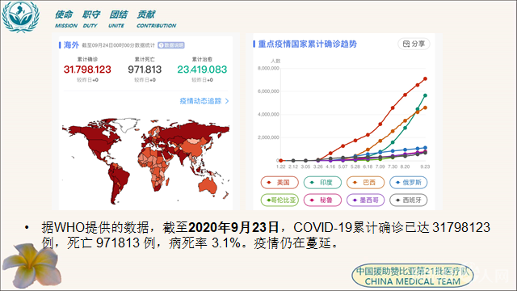The height and width of the screenshot is (291, 517).
Task: Click the 分享 share button
Action: click(x=414, y=44)
